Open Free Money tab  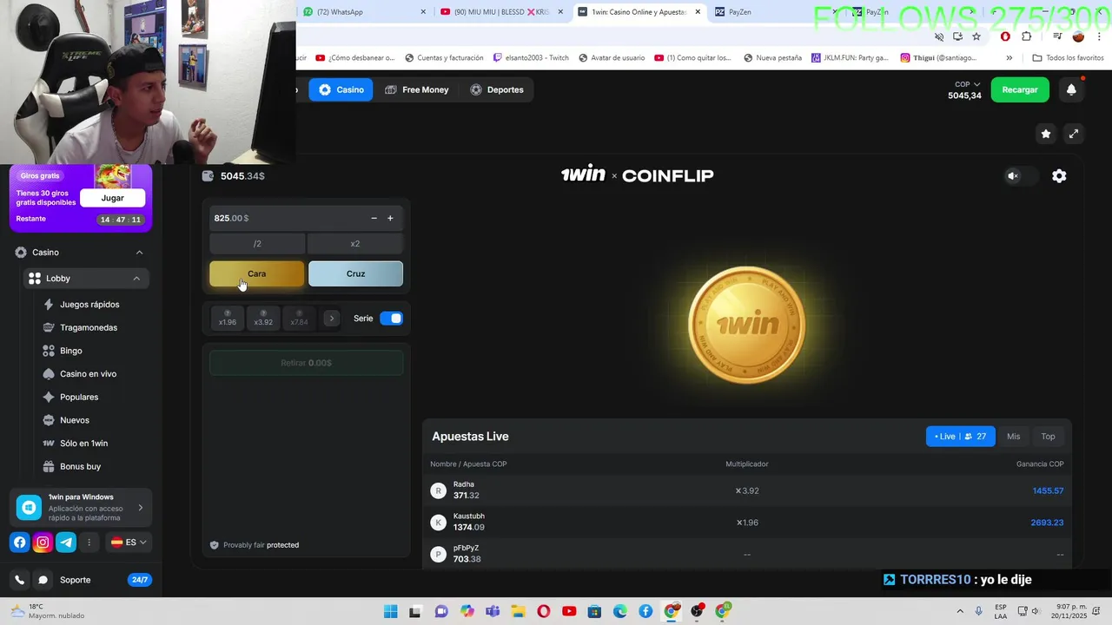[x=417, y=89]
